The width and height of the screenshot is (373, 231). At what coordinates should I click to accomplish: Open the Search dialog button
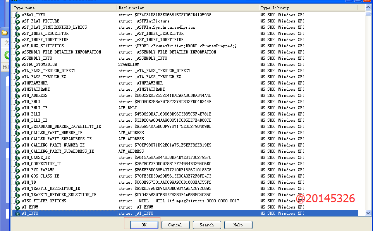point(206,225)
